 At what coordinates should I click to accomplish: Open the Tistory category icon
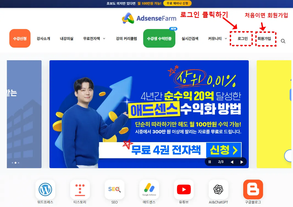[80, 189]
